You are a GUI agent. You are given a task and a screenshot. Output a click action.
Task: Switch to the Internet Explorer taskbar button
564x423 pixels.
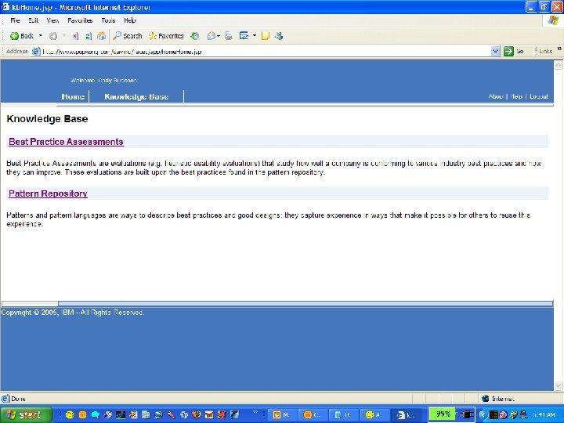(406, 414)
